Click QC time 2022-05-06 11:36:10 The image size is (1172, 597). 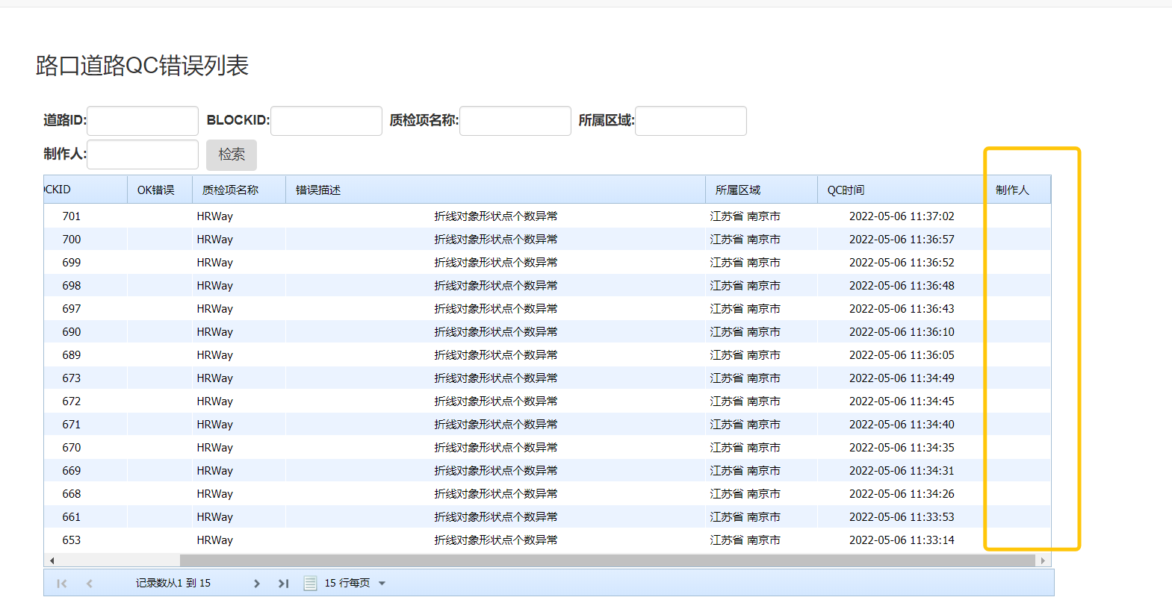coord(902,332)
